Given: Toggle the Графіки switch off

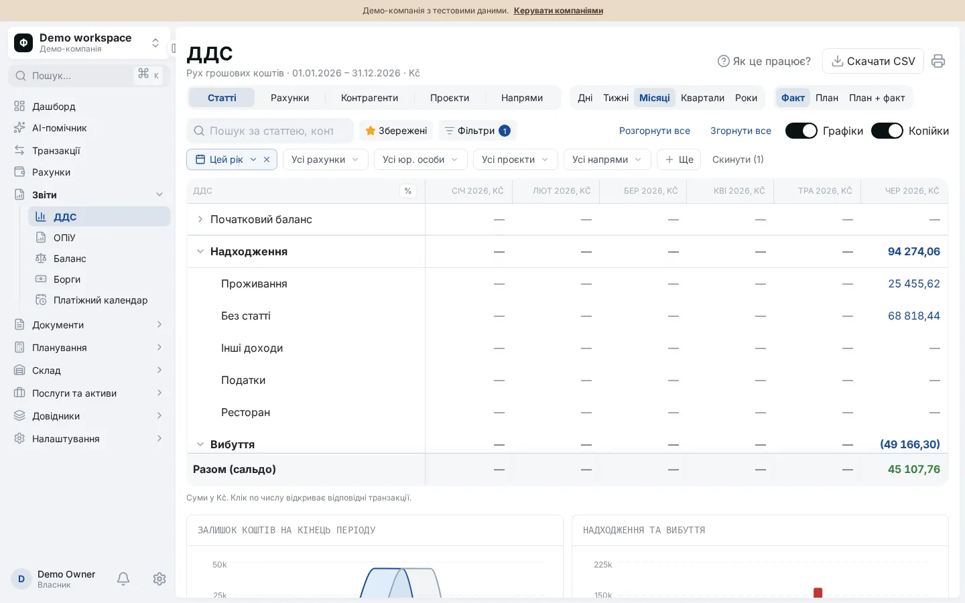Looking at the screenshot, I should tap(801, 131).
